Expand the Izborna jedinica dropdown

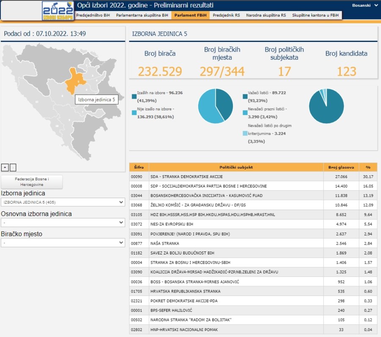tap(63, 202)
